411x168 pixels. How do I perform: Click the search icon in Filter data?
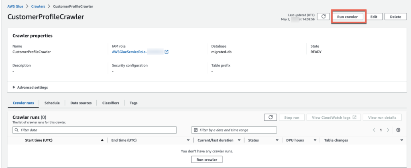click(x=16, y=130)
